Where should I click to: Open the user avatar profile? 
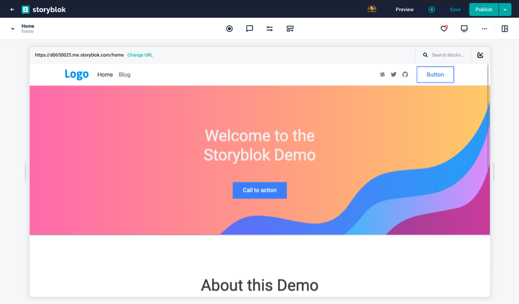[x=372, y=9]
